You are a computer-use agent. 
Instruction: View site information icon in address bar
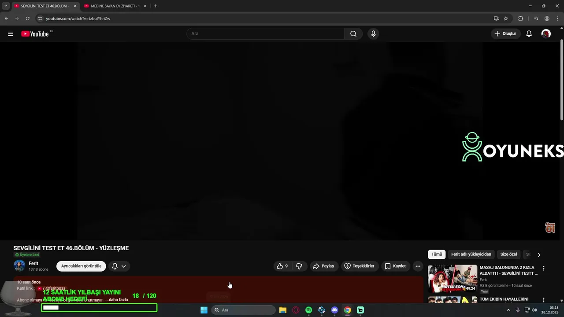pyautogui.click(x=40, y=18)
